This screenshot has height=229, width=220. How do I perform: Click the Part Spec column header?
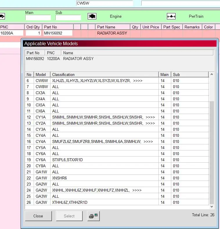[172, 27]
